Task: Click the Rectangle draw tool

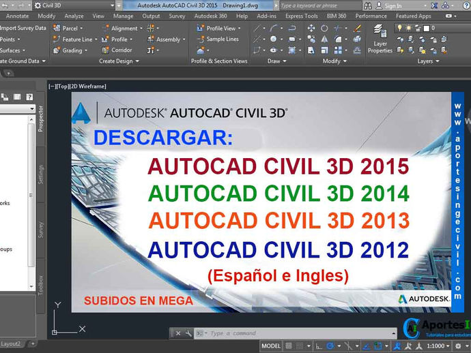Action: (x=292, y=39)
